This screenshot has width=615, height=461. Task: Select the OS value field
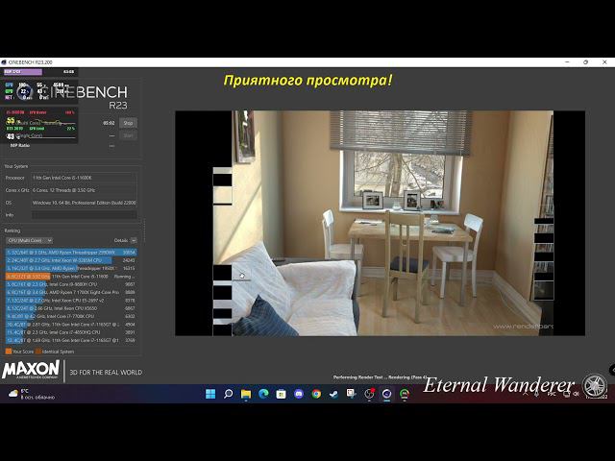click(x=84, y=203)
